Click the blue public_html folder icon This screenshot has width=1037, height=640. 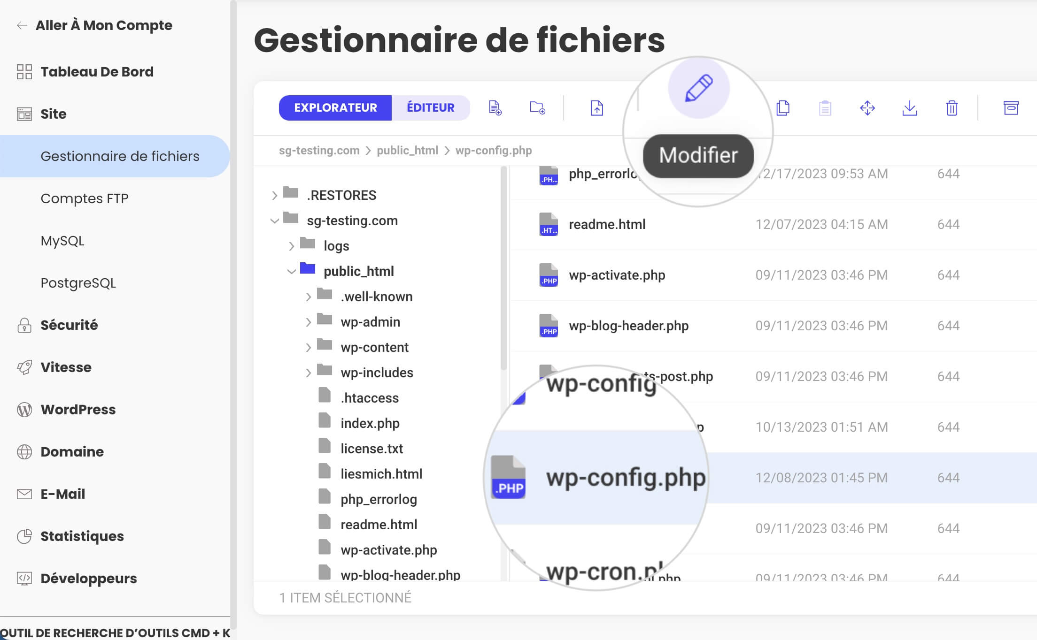[308, 268]
